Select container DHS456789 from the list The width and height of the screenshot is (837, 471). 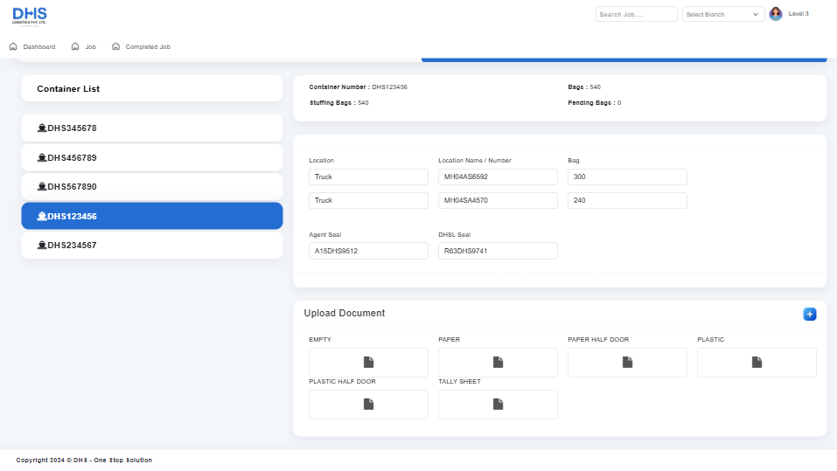(x=151, y=158)
